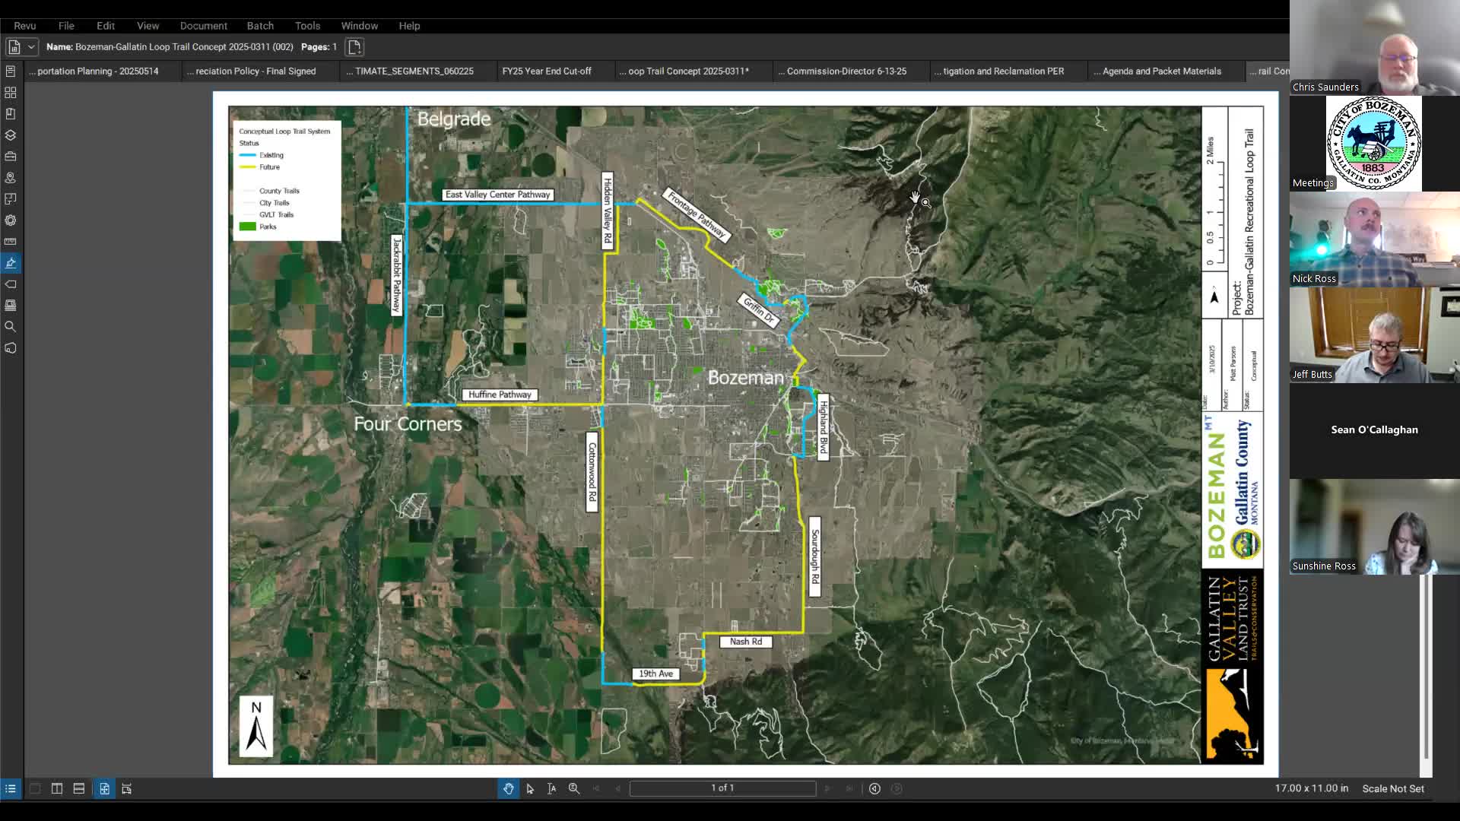Open the View menu
This screenshot has width=1460, height=821.
pyautogui.click(x=148, y=26)
